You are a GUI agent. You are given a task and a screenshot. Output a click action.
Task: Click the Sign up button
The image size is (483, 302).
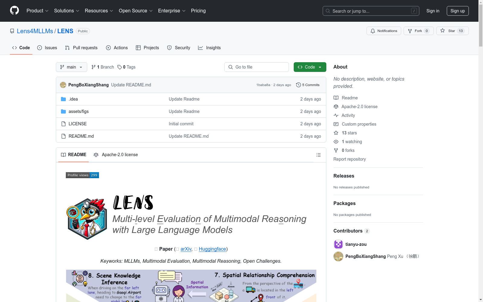click(x=458, y=11)
